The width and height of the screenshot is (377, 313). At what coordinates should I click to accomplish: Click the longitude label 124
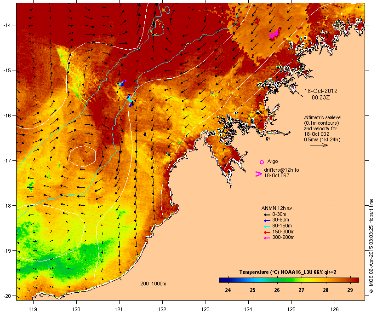248,309
